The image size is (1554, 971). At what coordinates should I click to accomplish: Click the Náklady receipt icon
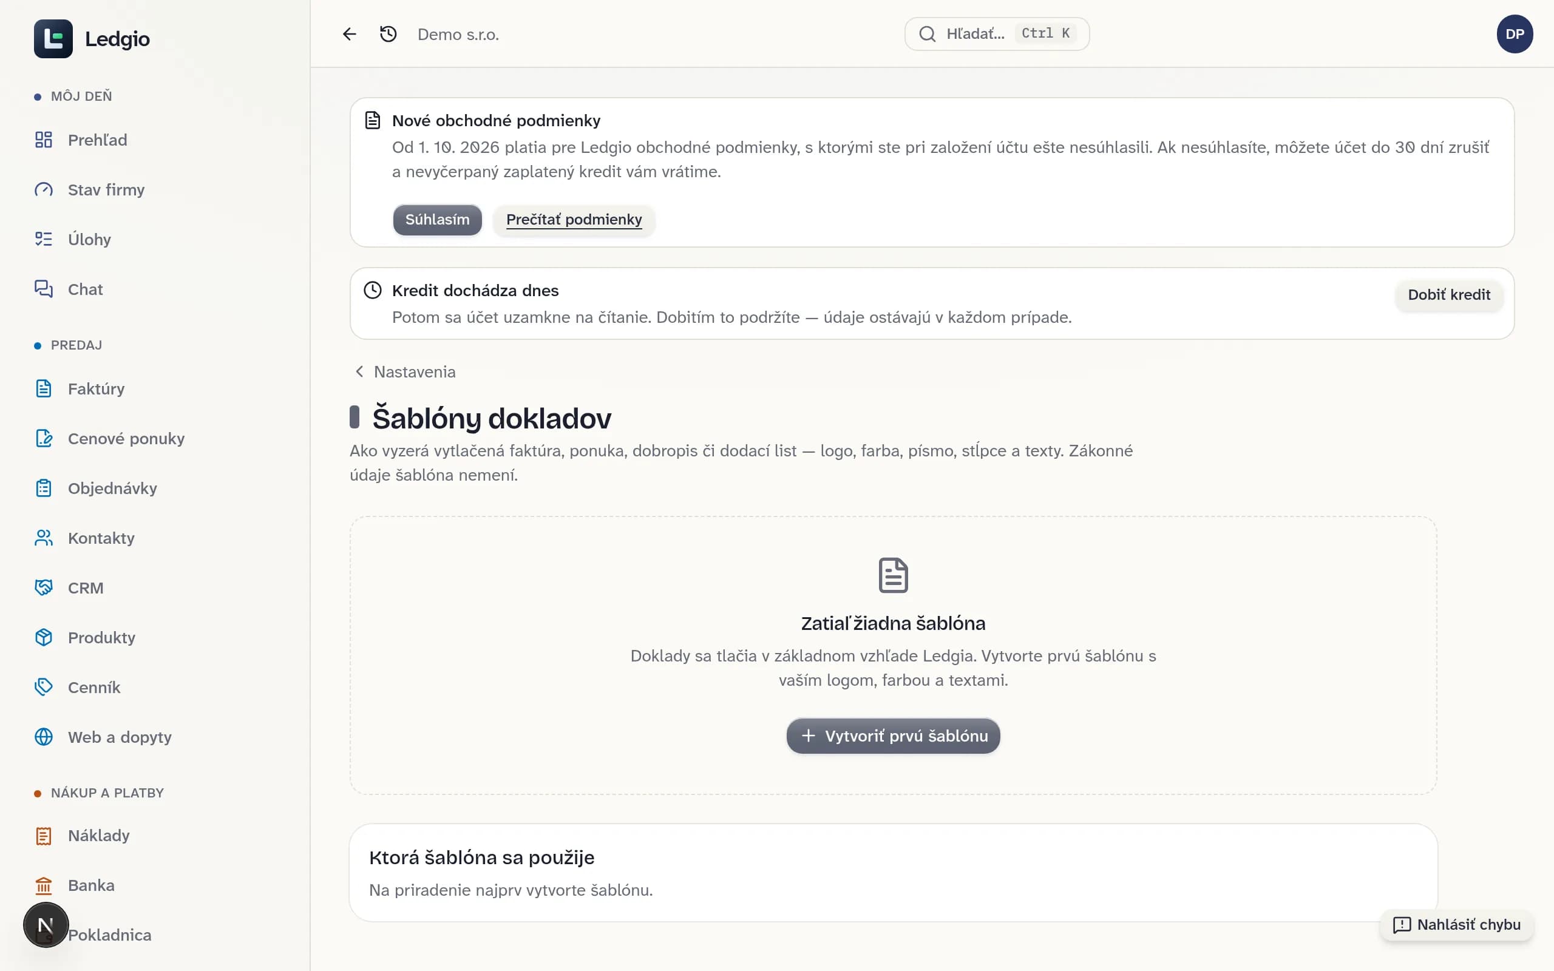[x=44, y=836]
